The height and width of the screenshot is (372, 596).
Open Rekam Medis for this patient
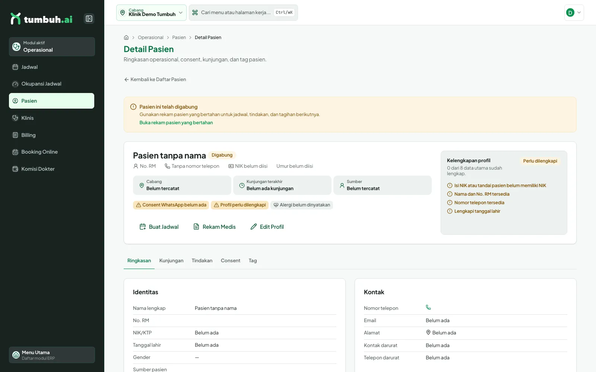point(215,227)
